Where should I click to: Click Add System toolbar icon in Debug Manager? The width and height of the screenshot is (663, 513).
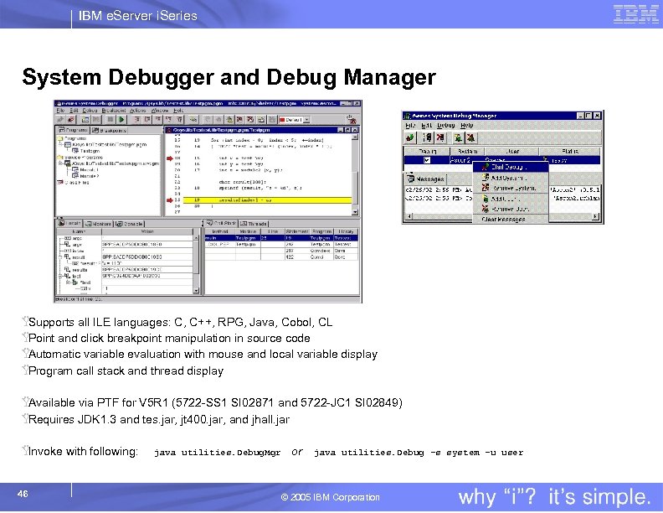click(428, 137)
